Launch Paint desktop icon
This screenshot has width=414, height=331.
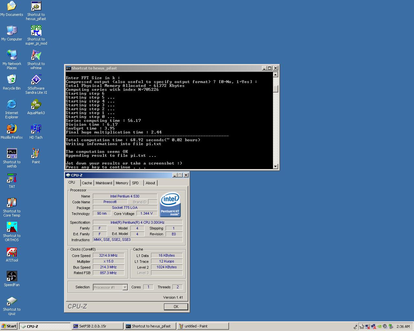click(36, 156)
